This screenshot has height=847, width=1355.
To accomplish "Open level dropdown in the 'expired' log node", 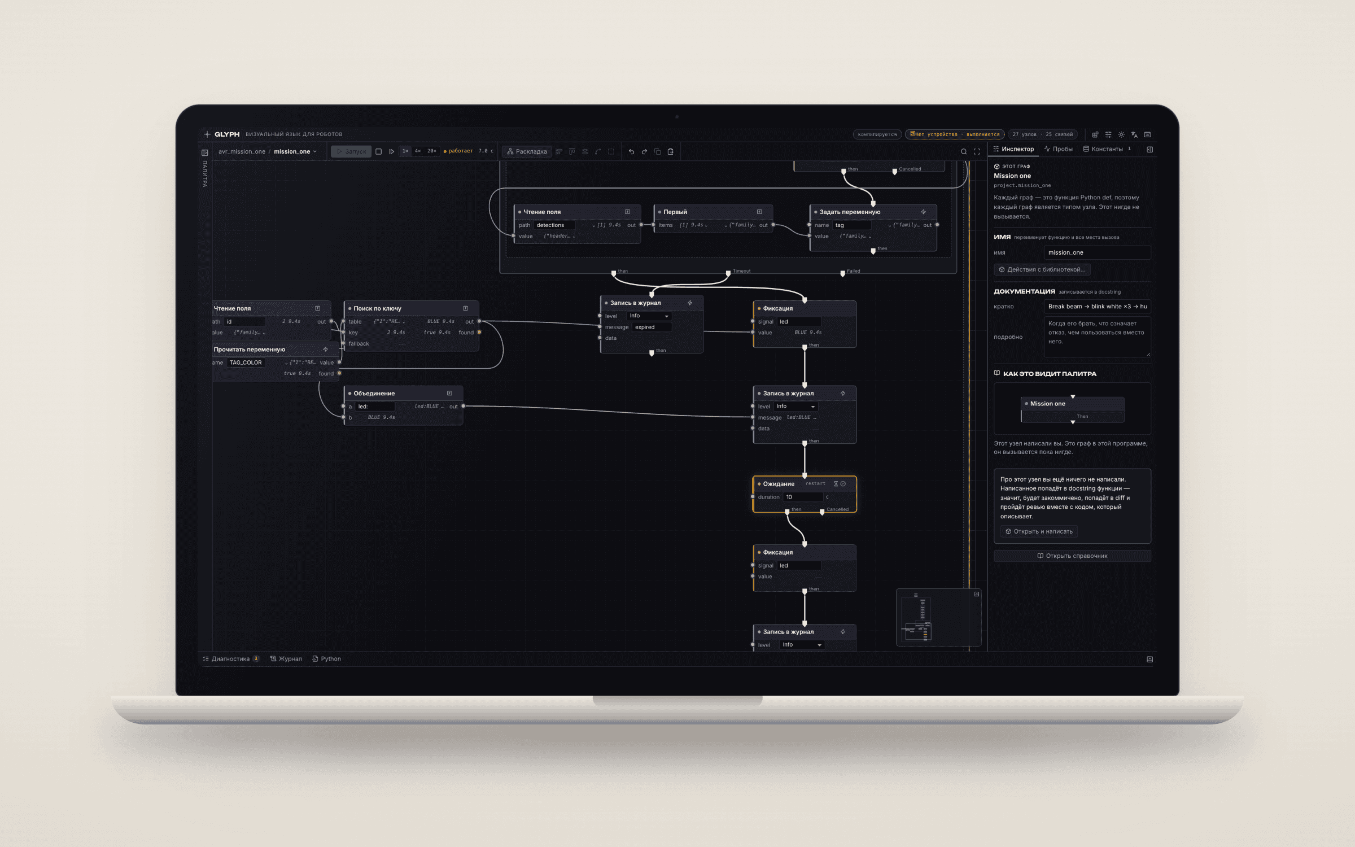I will point(649,316).
